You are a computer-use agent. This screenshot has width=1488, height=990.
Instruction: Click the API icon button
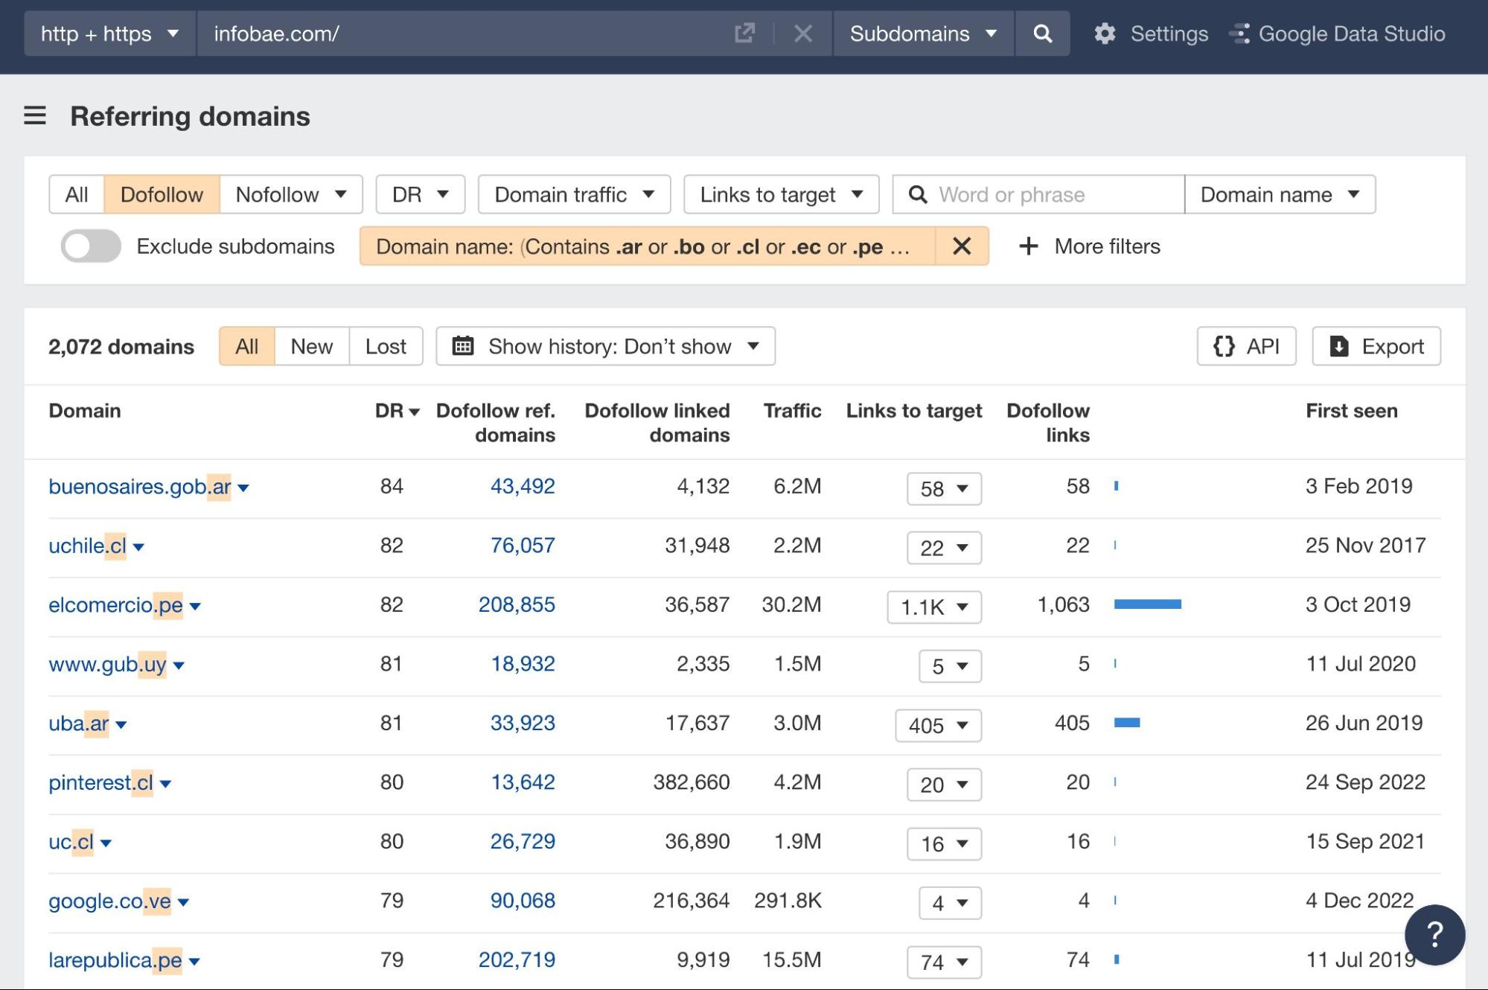coord(1246,345)
